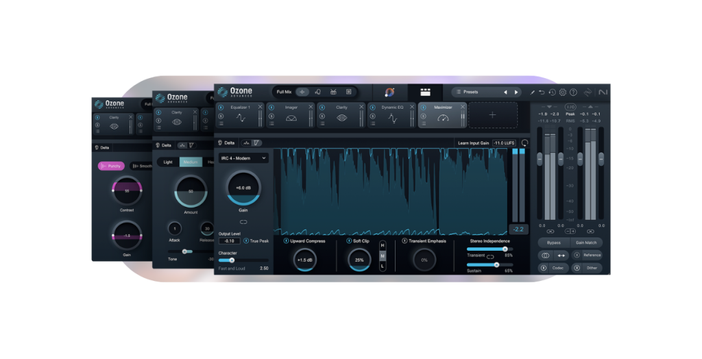Select Soft Clip M setting
The image size is (702, 359).
383,256
